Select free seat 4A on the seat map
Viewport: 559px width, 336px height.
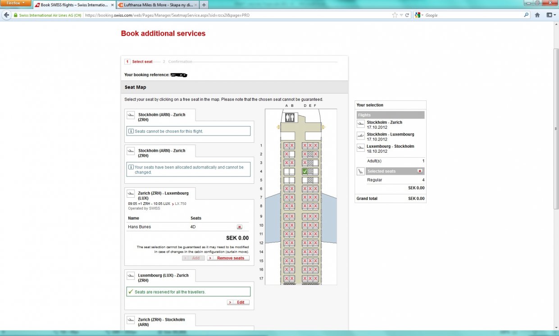click(x=286, y=172)
